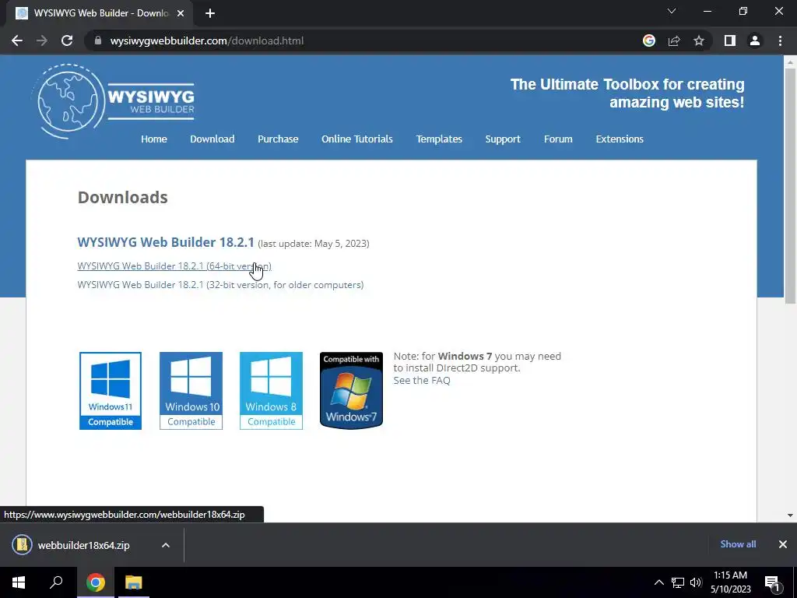Click the padlock site info icon
The width and height of the screenshot is (797, 598).
(x=98, y=40)
